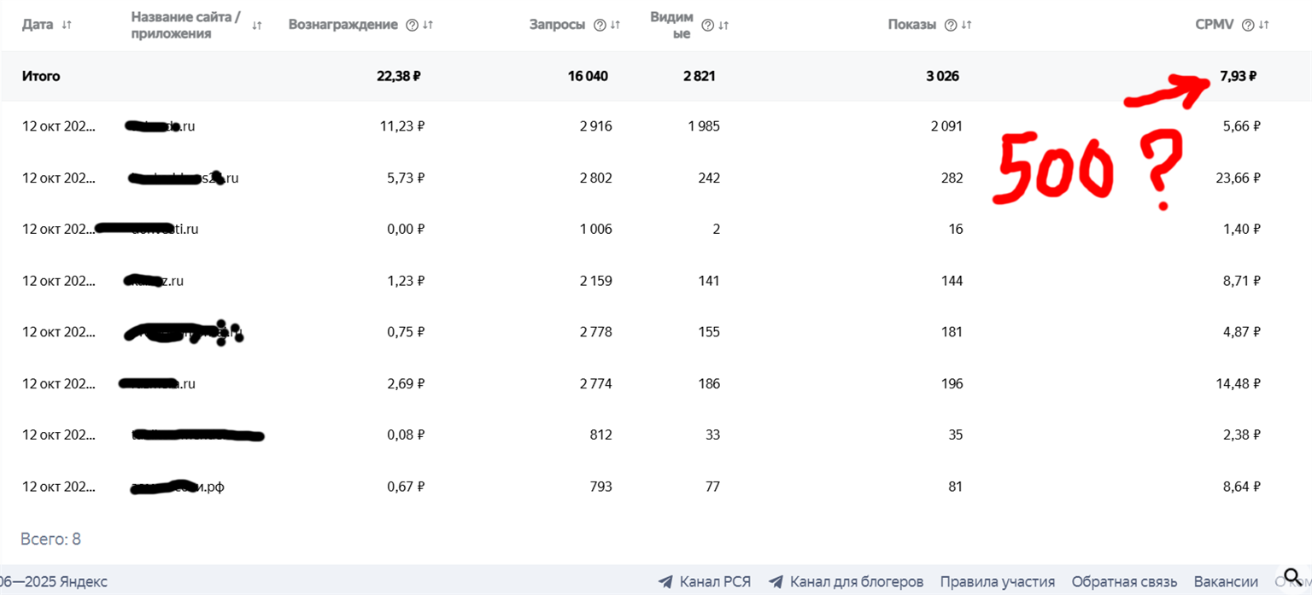Visit the Вакансии footer link
The width and height of the screenshot is (1312, 595).
click(x=1226, y=581)
